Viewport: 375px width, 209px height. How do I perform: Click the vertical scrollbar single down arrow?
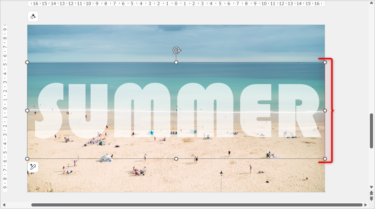tap(372, 187)
